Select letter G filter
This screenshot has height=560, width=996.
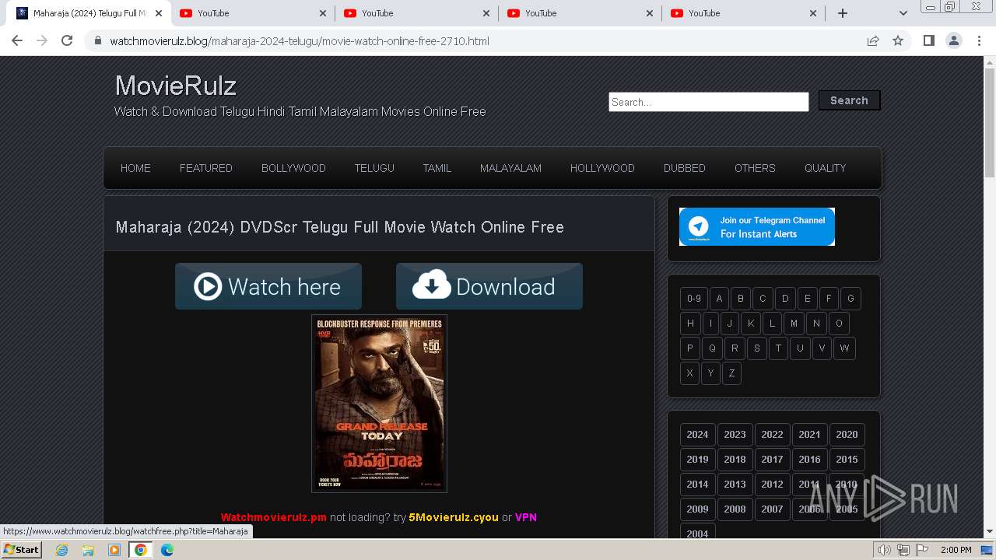click(850, 299)
